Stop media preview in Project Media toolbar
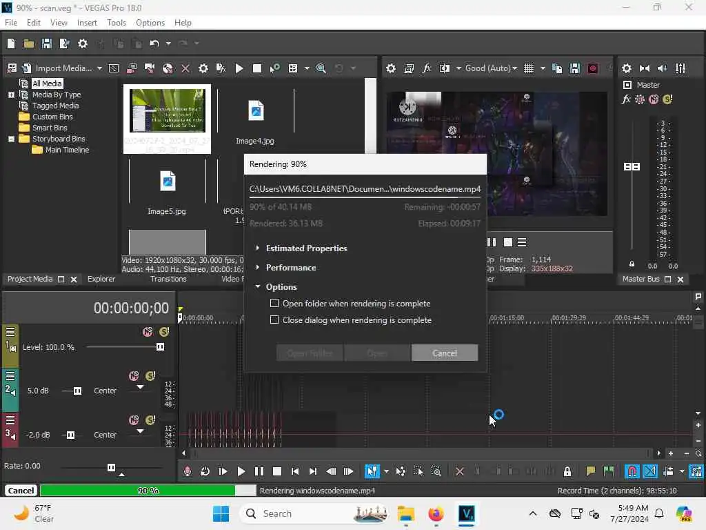Viewport: 706px width, 530px height. (x=257, y=68)
